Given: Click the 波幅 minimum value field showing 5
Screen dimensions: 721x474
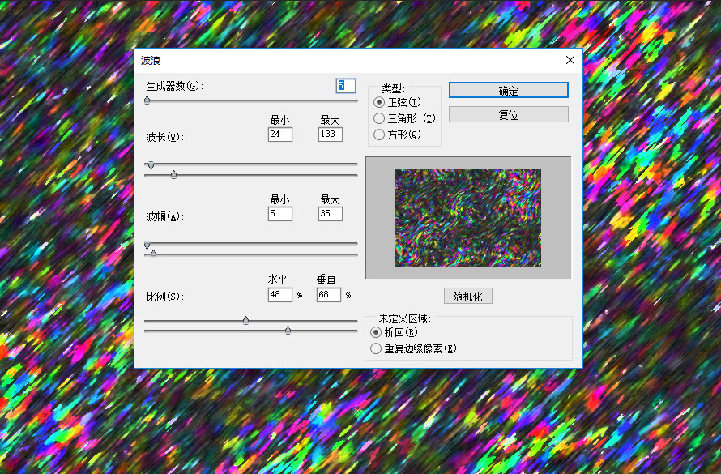Looking at the screenshot, I should tap(280, 213).
